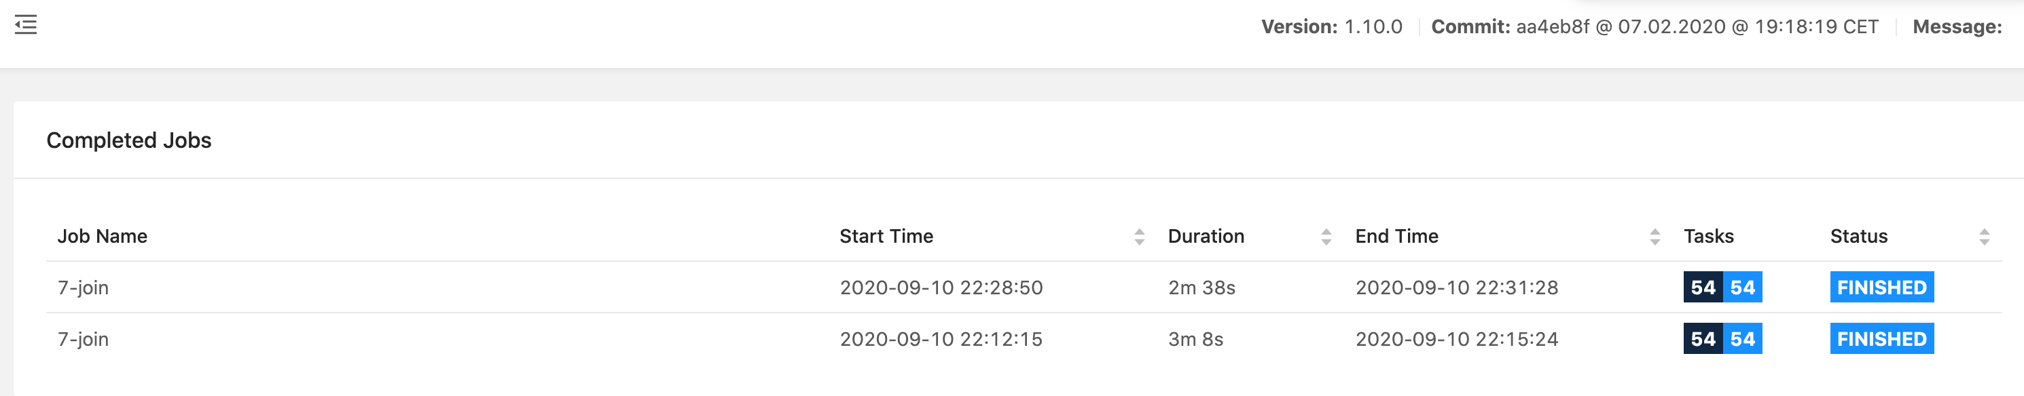Click the Duration sort arrows
The image size is (2024, 396).
click(1326, 237)
